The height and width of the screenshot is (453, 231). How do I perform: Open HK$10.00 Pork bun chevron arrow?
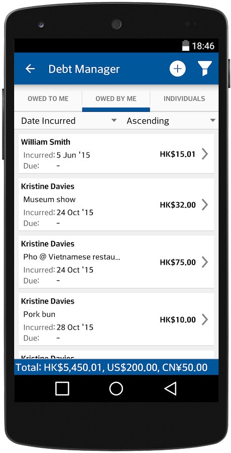coord(205,320)
